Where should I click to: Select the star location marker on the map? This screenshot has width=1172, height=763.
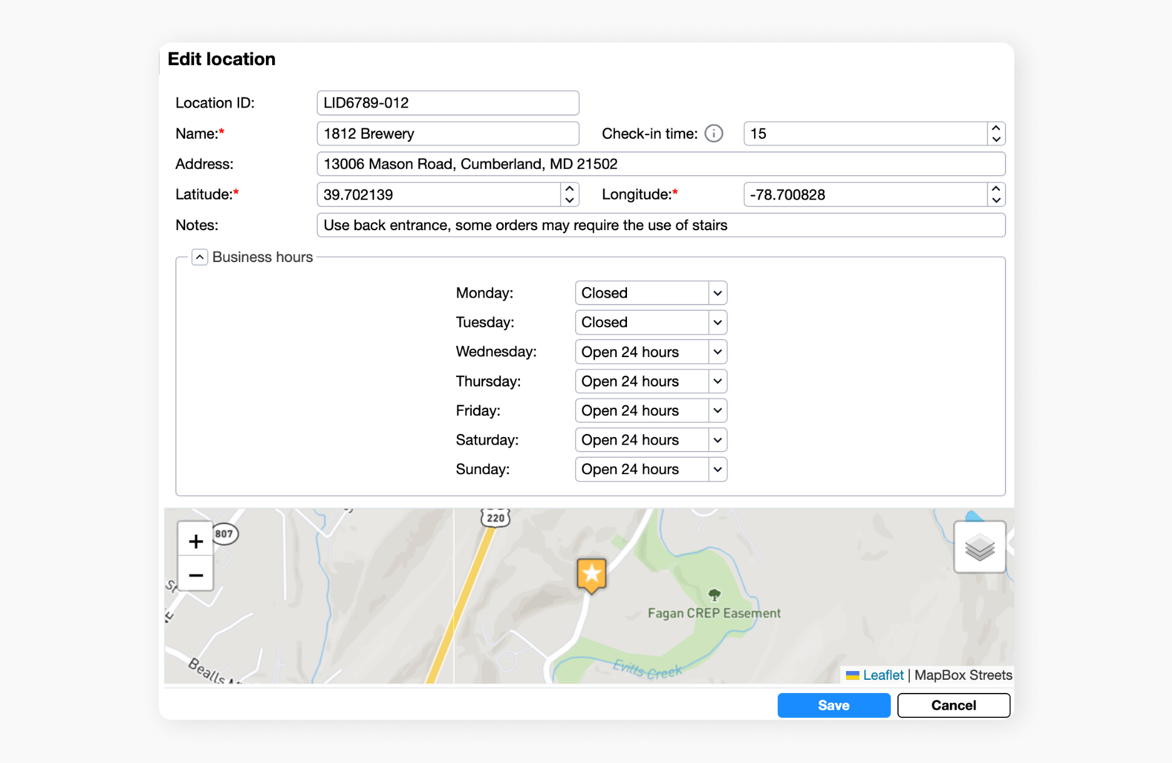pyautogui.click(x=591, y=574)
